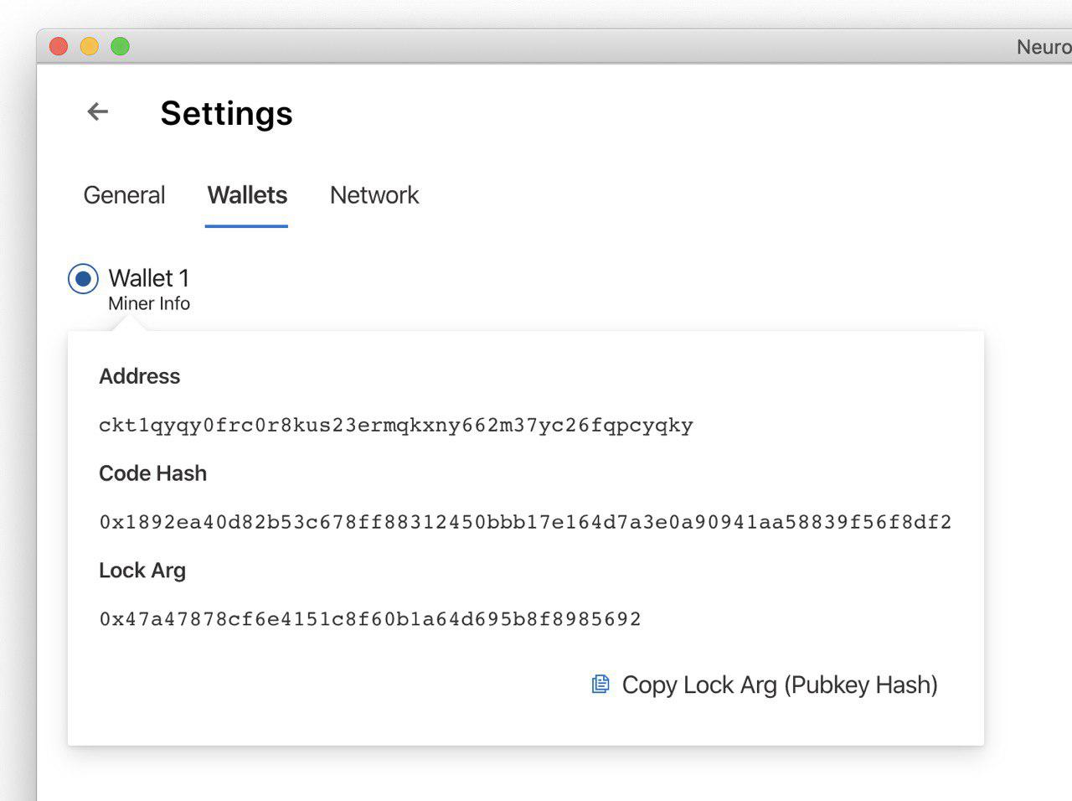Close the window with the red button
This screenshot has width=1072, height=801.
(x=59, y=46)
